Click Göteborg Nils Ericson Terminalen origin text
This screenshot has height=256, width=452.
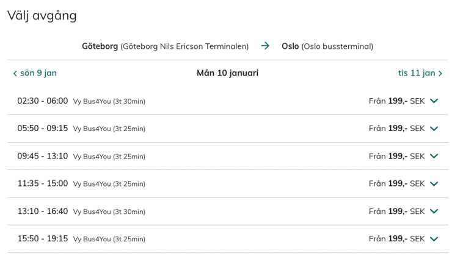tap(184, 46)
